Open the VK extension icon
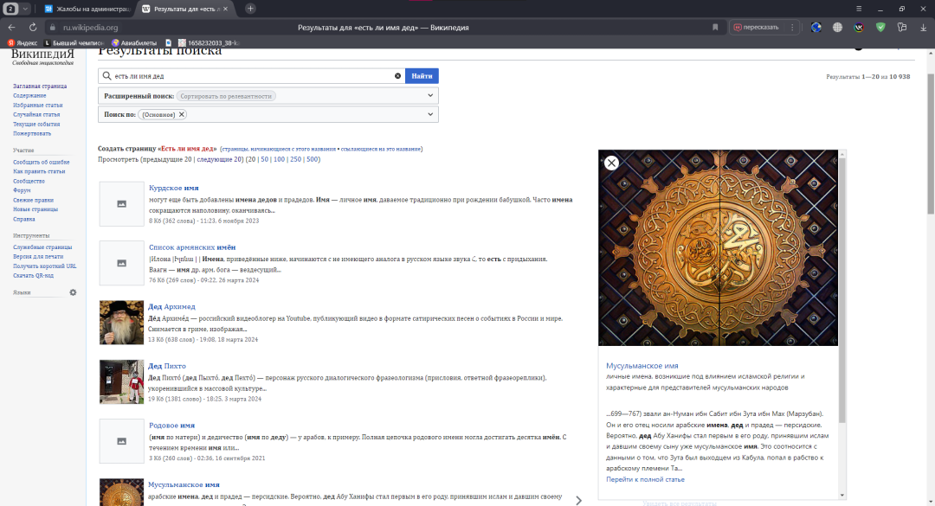Screen dimensions: 935x506 pyautogui.click(x=859, y=28)
